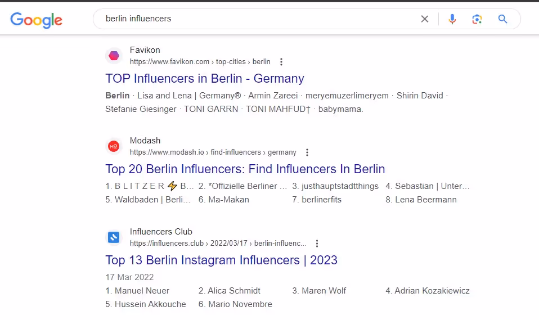Click '3. justhauptstadtthings' list entry

(x=335, y=186)
